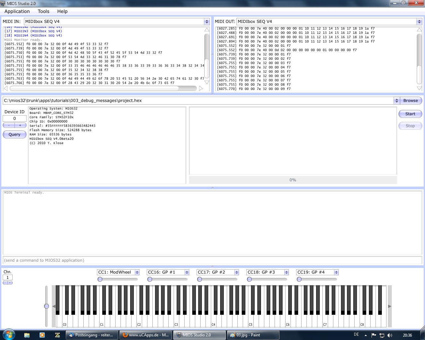The height and width of the screenshot is (340, 425).
Task: Open the volume icon in system tray
Action: [x=390, y=335]
